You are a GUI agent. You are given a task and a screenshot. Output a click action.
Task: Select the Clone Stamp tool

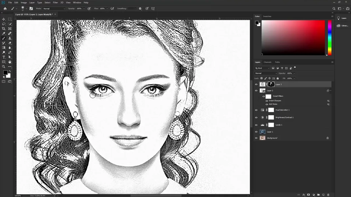coord(10,38)
